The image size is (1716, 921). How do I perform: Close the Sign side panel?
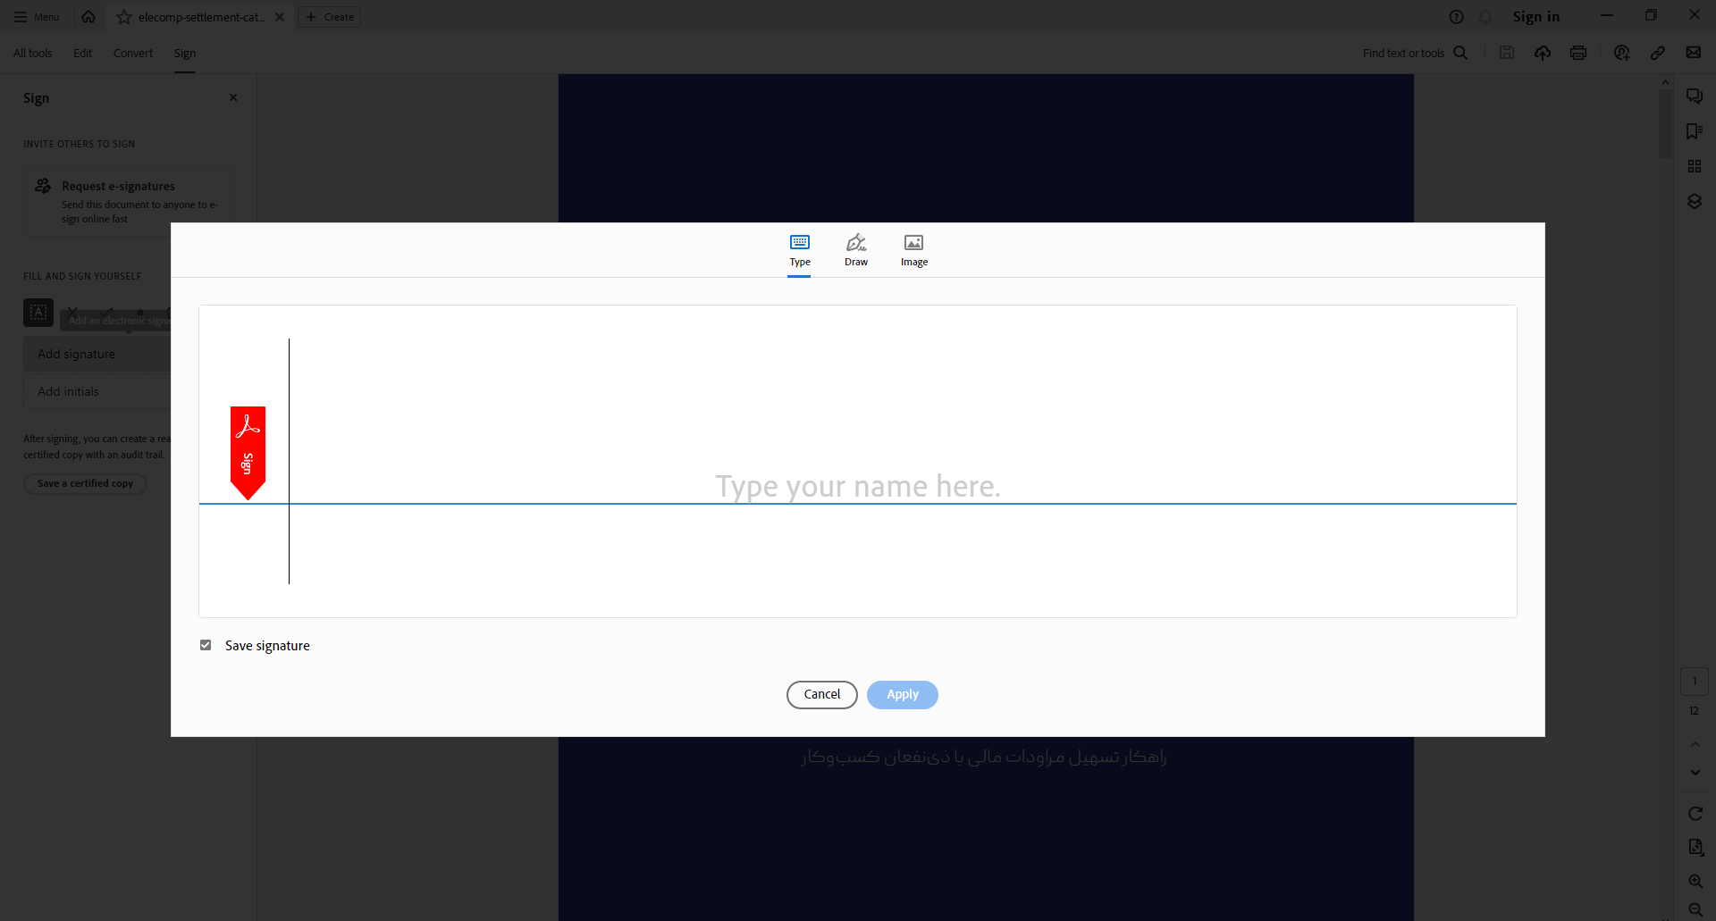click(x=233, y=97)
